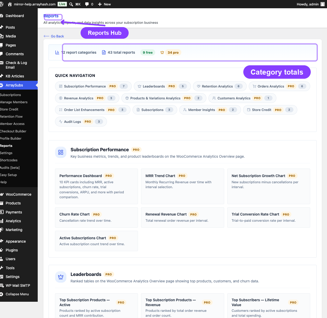This screenshot has width=327, height=318.
Task: Click the bar chart icon beside report categories
Action: [x=57, y=52]
